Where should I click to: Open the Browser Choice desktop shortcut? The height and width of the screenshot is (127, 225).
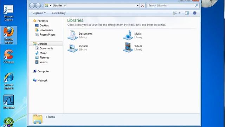[8, 13]
